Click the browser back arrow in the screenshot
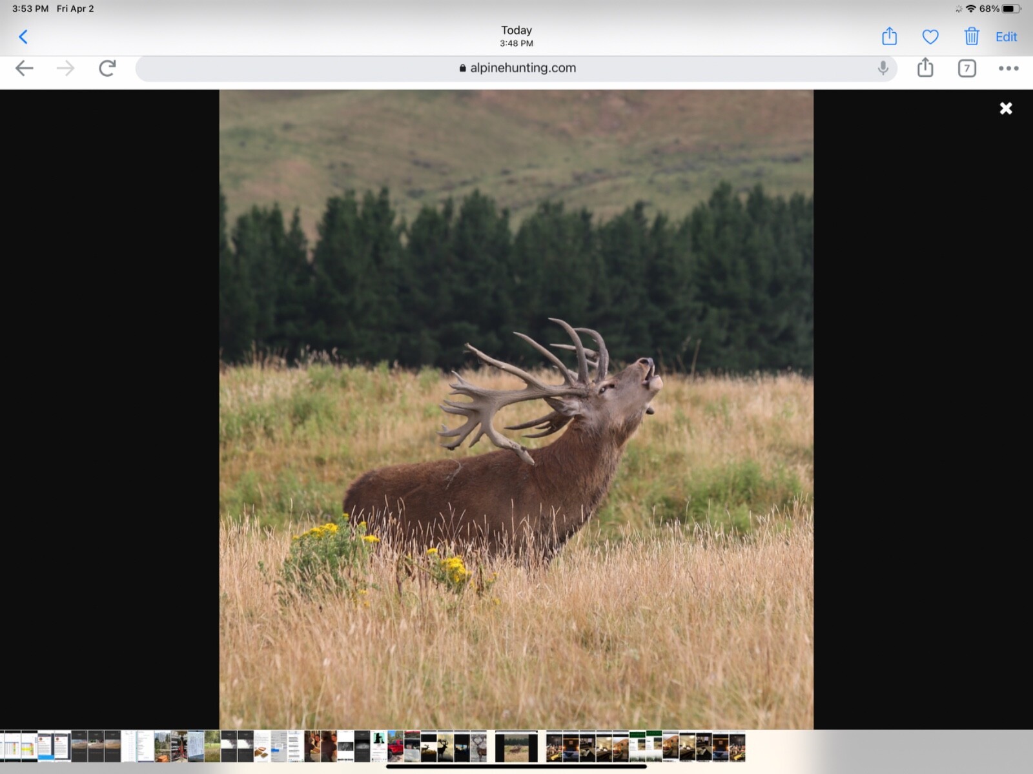 pyautogui.click(x=24, y=68)
